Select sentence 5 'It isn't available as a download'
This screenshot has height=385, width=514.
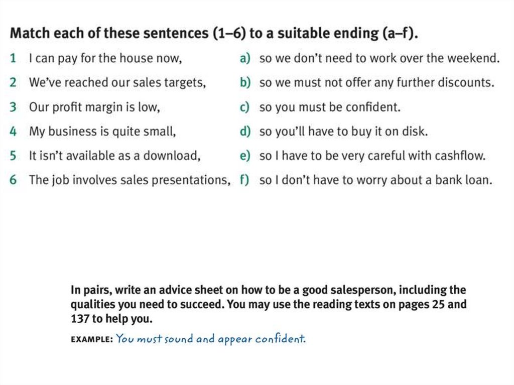[x=115, y=156]
